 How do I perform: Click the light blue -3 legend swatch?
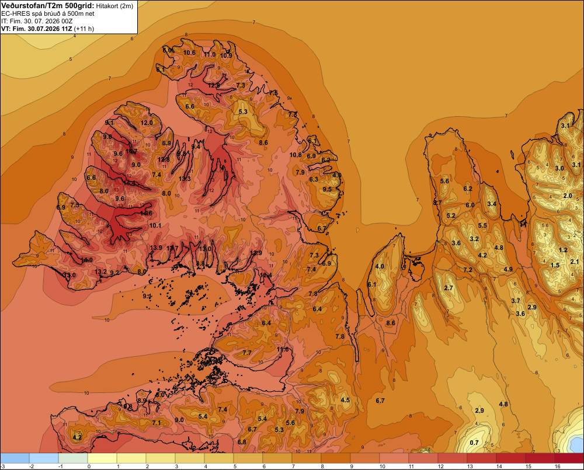pyautogui.click(x=15, y=458)
